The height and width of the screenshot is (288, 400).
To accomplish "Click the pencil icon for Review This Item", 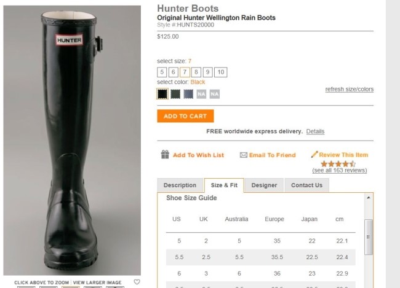I will click(x=314, y=154).
